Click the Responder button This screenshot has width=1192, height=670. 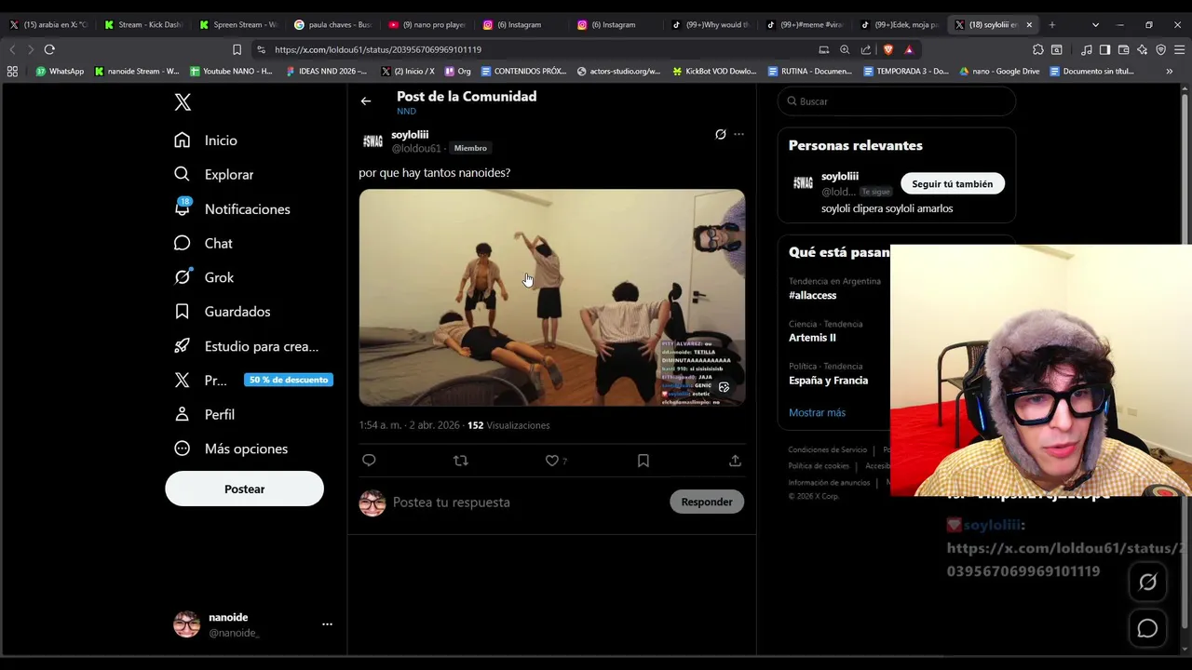pyautogui.click(x=707, y=502)
